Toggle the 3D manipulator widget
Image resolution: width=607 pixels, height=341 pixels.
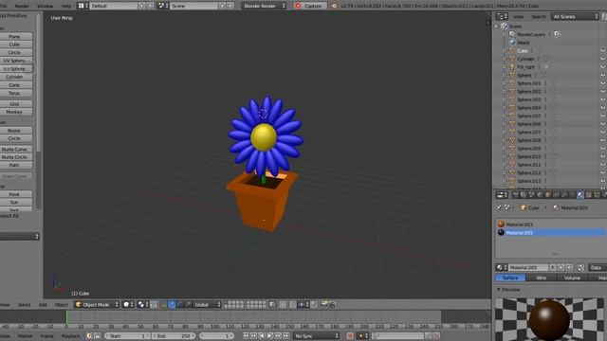(163, 305)
